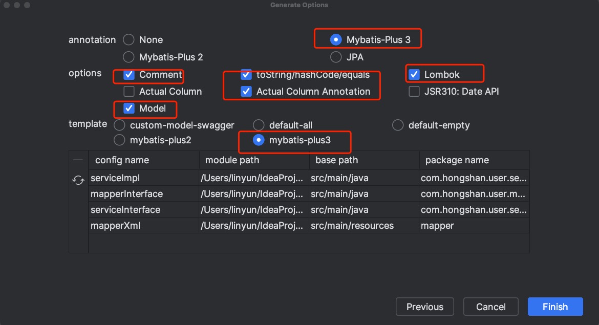
Task: Choose the custom-model-swagger template
Action: (120, 125)
